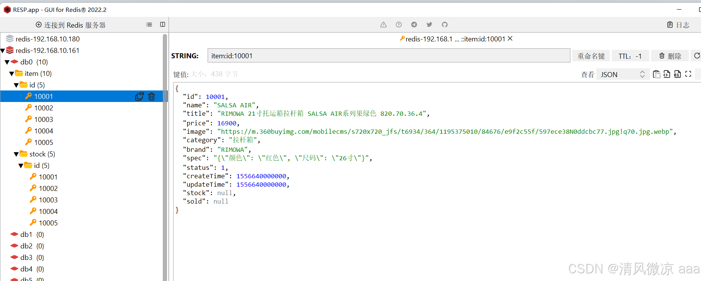Open the 日志 log button

point(678,25)
